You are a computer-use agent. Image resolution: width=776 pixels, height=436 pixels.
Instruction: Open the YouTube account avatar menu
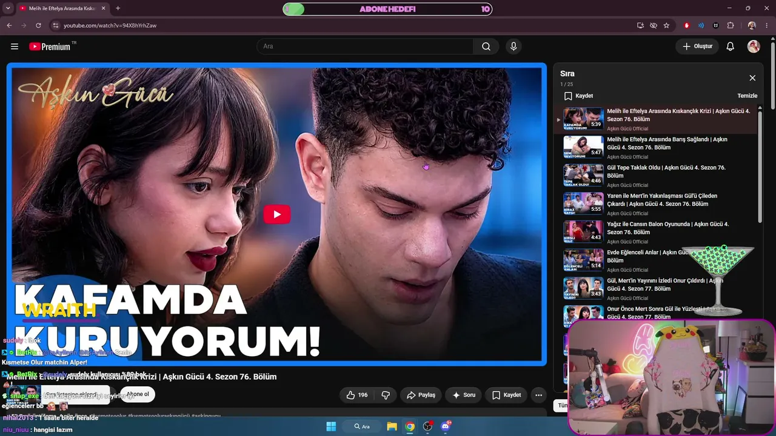pos(754,47)
